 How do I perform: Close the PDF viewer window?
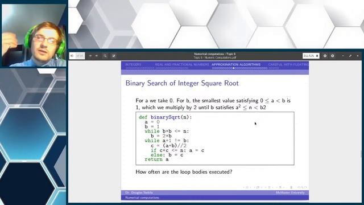coord(358,56)
